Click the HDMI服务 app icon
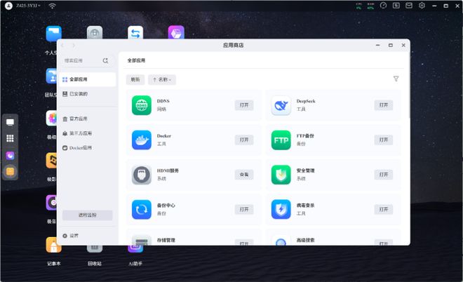Image resolution: width=463 pixels, height=282 pixels. 142,175
